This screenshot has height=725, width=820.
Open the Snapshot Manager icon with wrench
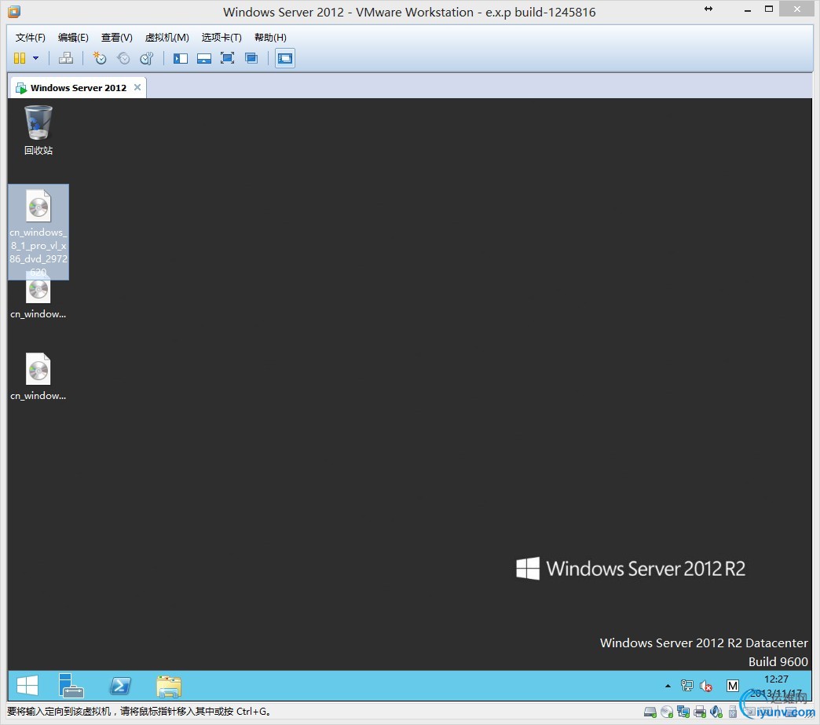[147, 58]
